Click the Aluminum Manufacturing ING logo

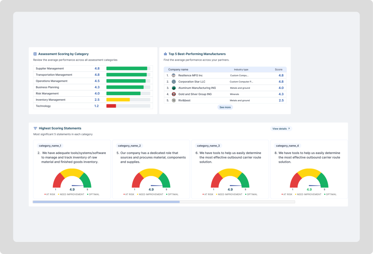click(174, 88)
